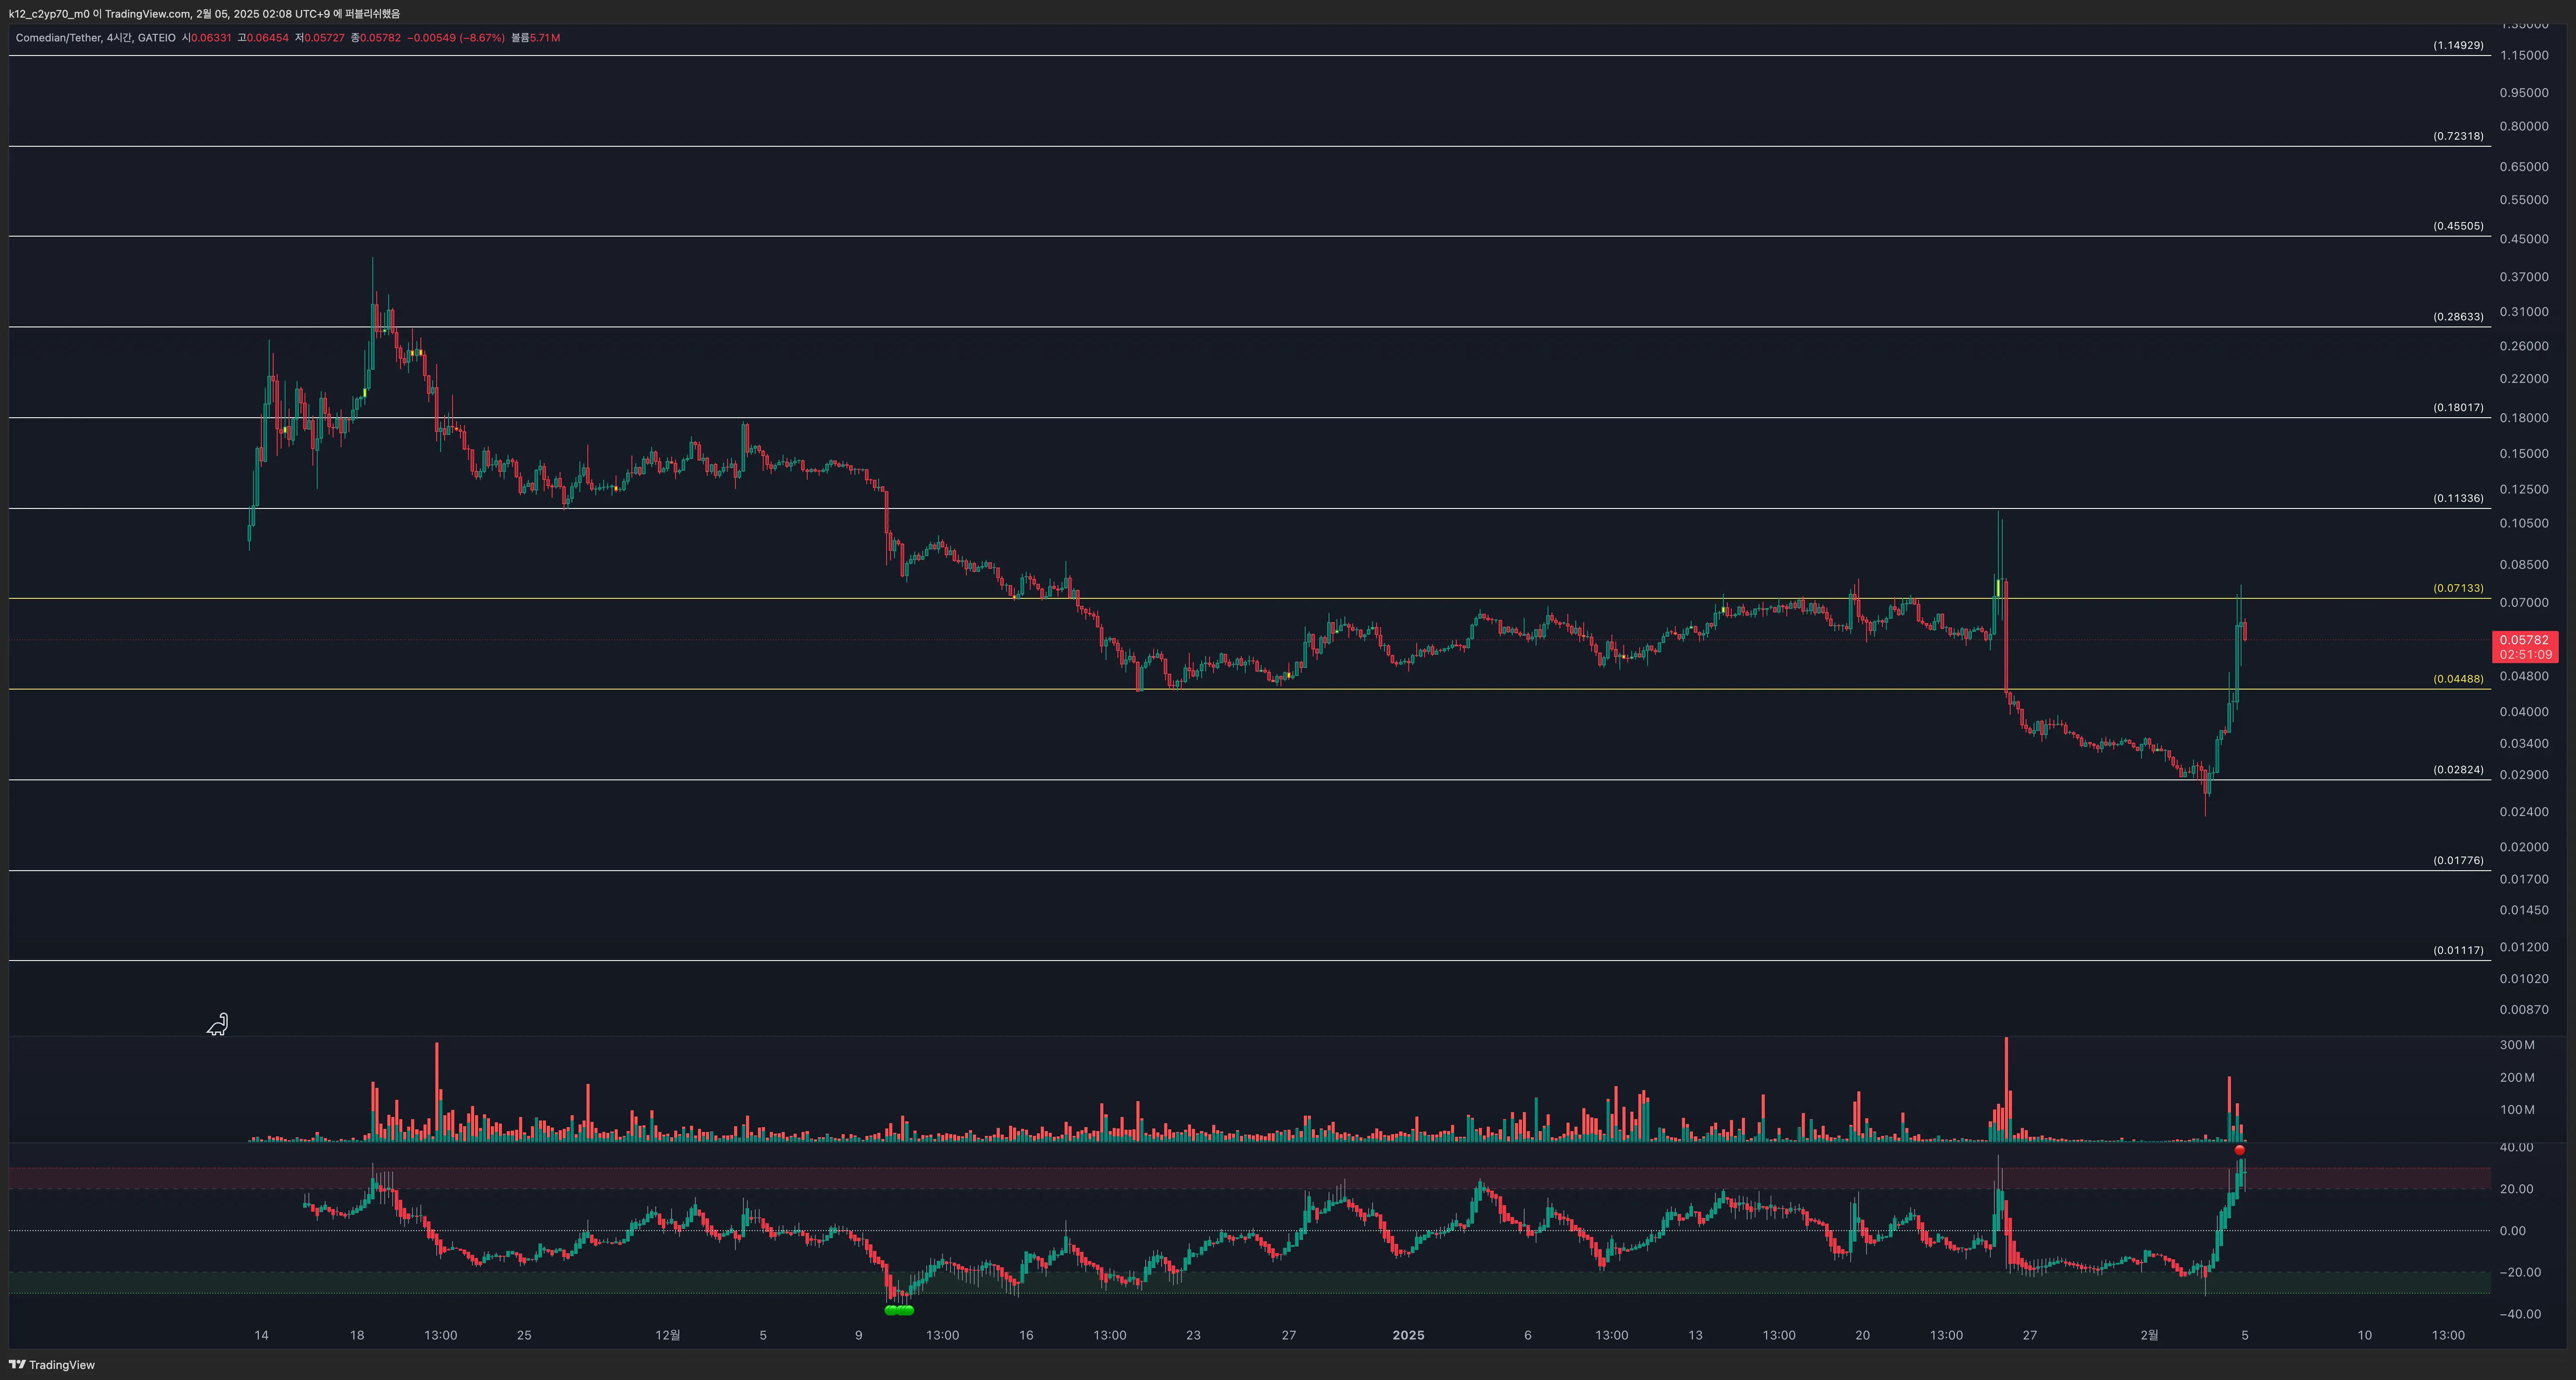Click 0.65000 on the price axis
The width and height of the screenshot is (2576, 1380).
[2524, 167]
